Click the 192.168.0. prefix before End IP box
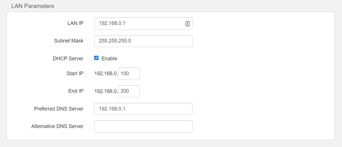Viewport: 342px width, 147px height. point(106,91)
